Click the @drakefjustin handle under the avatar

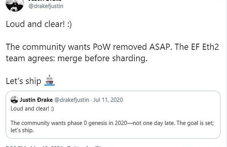(x=46, y=6)
